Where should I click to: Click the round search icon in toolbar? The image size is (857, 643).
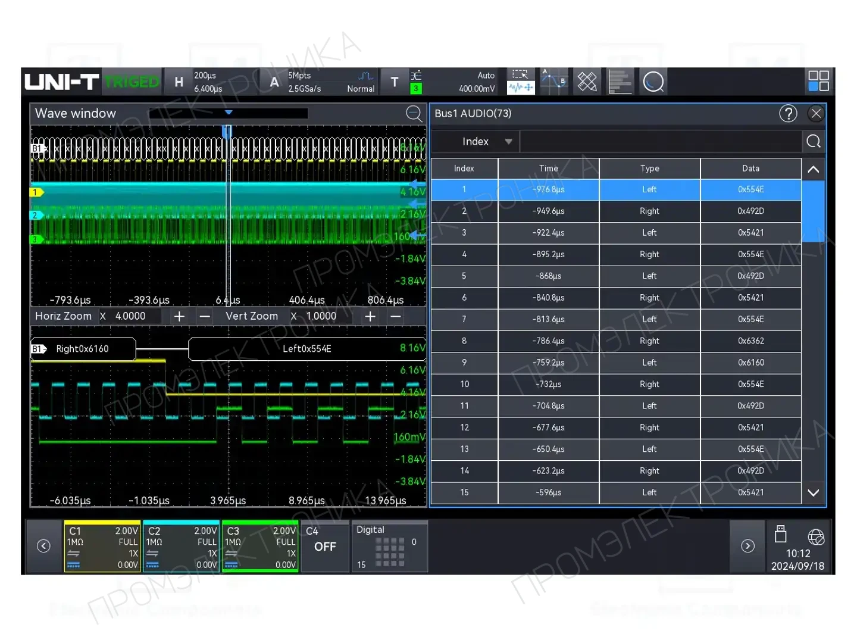653,82
